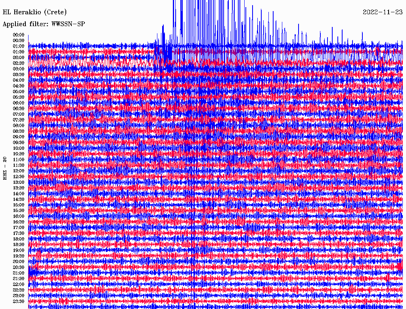Select the 06:00 time marker
This screenshot has height=309, width=406.
[19, 103]
